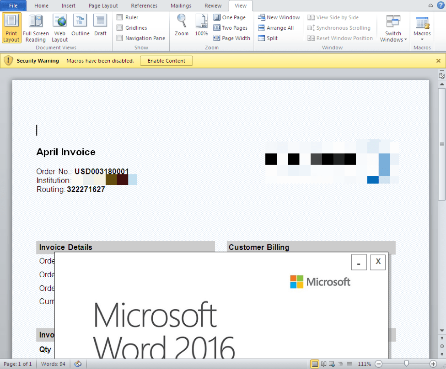Viewport: 446px width, 369px height.
Task: Click Arrange All windows
Action: click(276, 28)
